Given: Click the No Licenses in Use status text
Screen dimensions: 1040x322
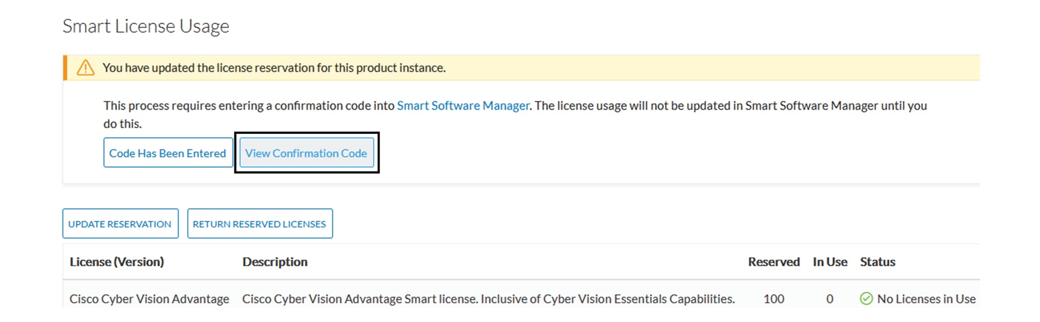Looking at the screenshot, I should [x=926, y=299].
